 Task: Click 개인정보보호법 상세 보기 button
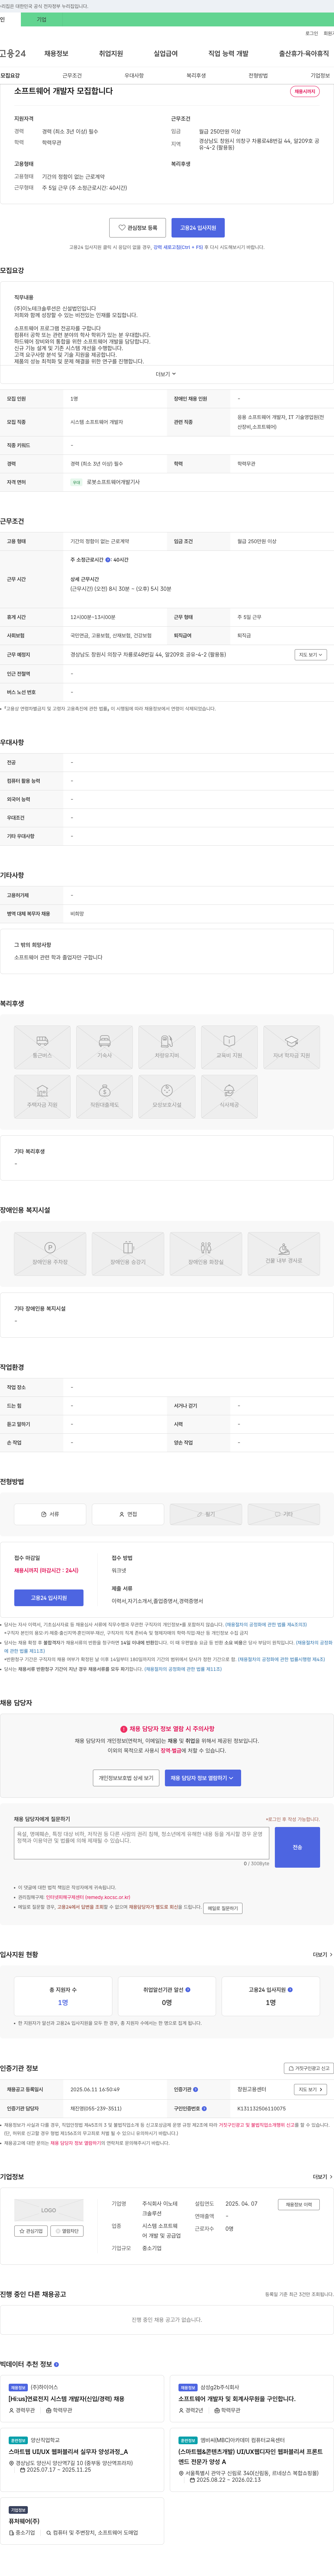[126, 1778]
